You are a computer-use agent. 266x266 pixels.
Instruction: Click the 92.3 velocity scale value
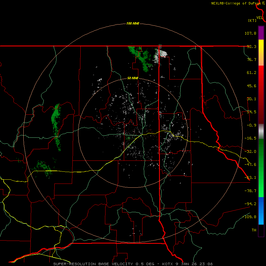coord(252,46)
